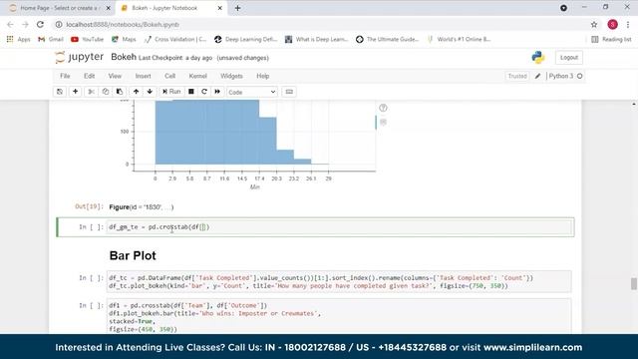The image size is (638, 359).
Task: Close the Home Page browser tab
Action: coord(109,8)
